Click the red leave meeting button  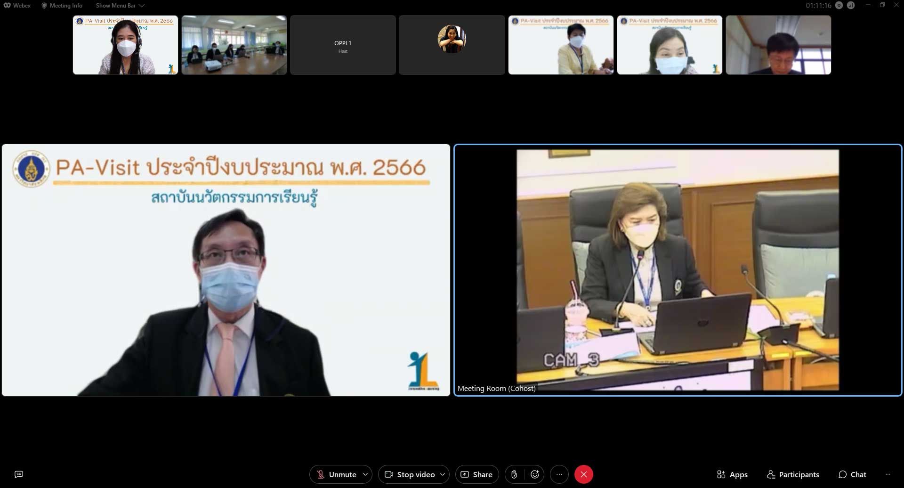[x=583, y=474]
